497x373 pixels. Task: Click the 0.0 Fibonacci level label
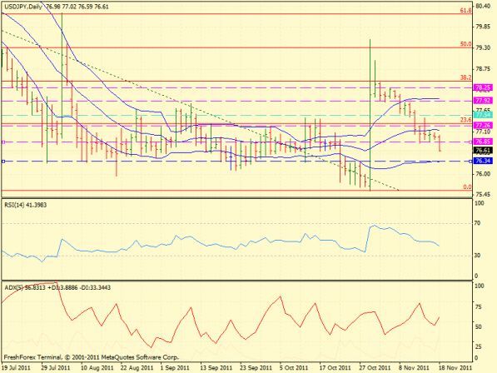(x=467, y=187)
